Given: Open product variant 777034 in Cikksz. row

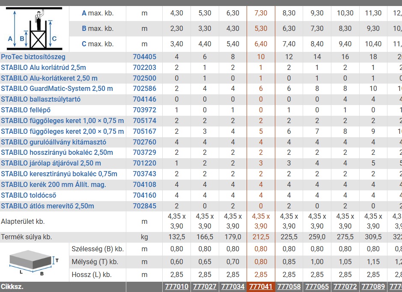Looking at the screenshot, I should [x=233, y=286].
